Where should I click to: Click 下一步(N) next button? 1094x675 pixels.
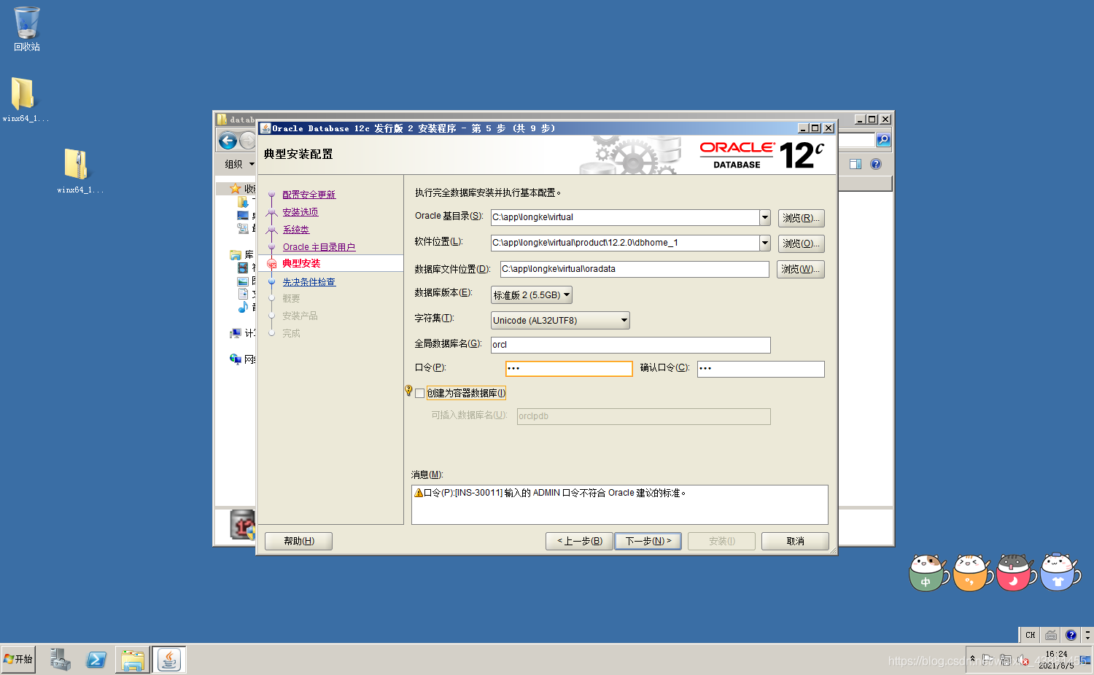pos(648,541)
